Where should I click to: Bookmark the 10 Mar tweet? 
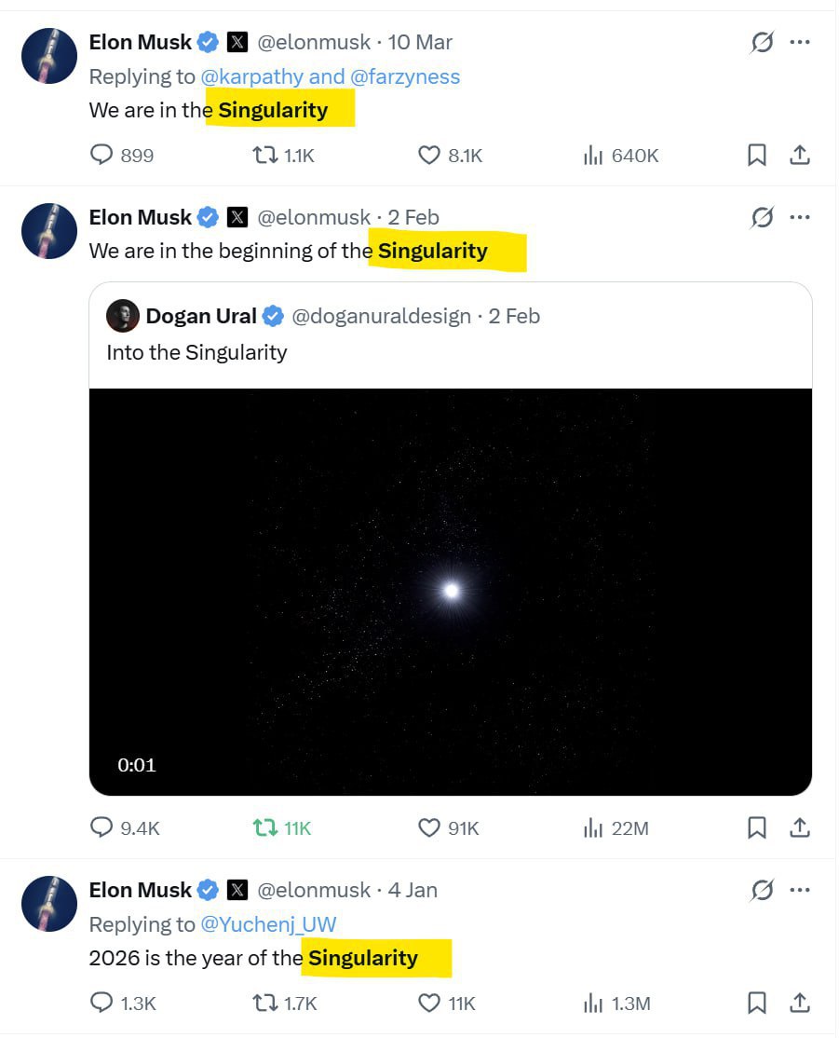click(757, 156)
